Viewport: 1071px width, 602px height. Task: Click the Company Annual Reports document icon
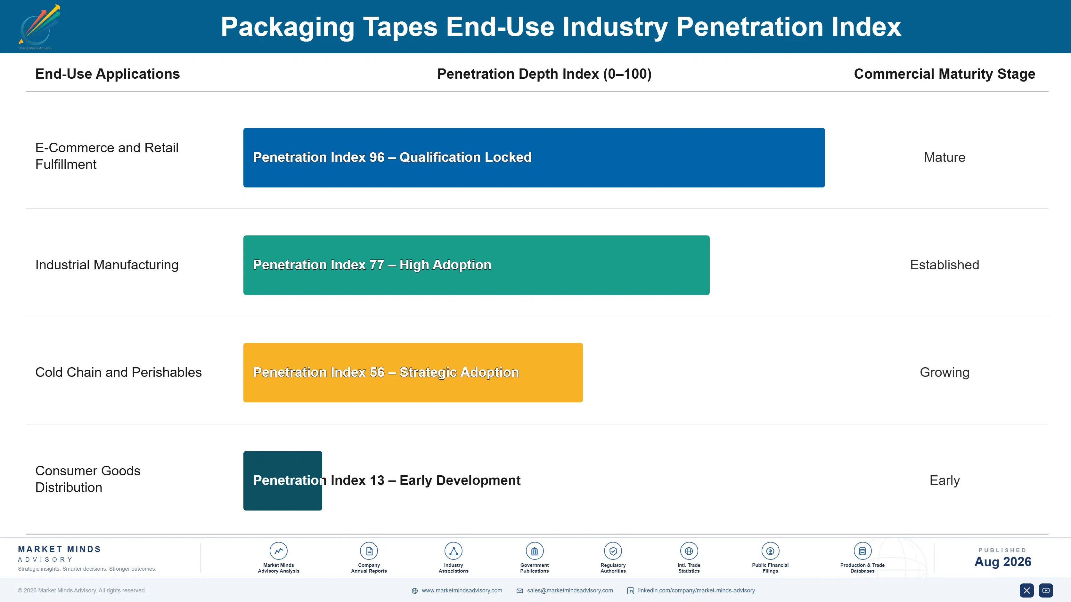pos(369,551)
